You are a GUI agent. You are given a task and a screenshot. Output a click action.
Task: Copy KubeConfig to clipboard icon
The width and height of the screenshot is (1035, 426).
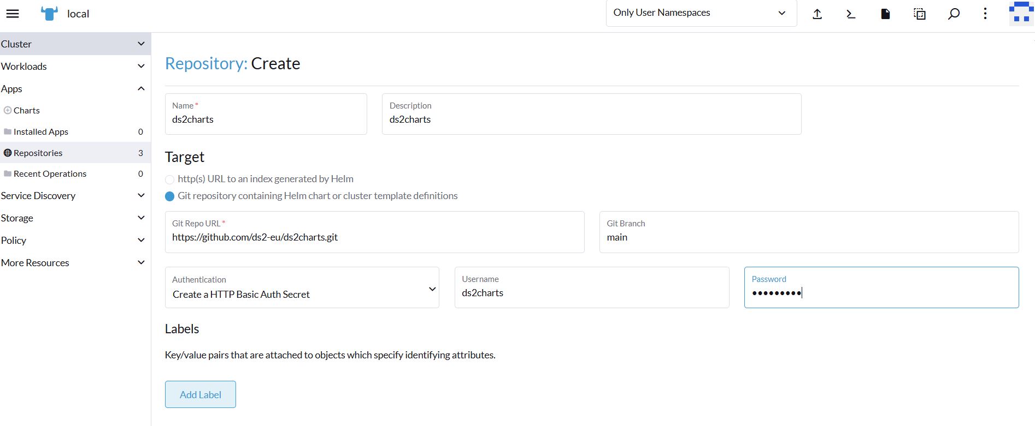point(920,14)
